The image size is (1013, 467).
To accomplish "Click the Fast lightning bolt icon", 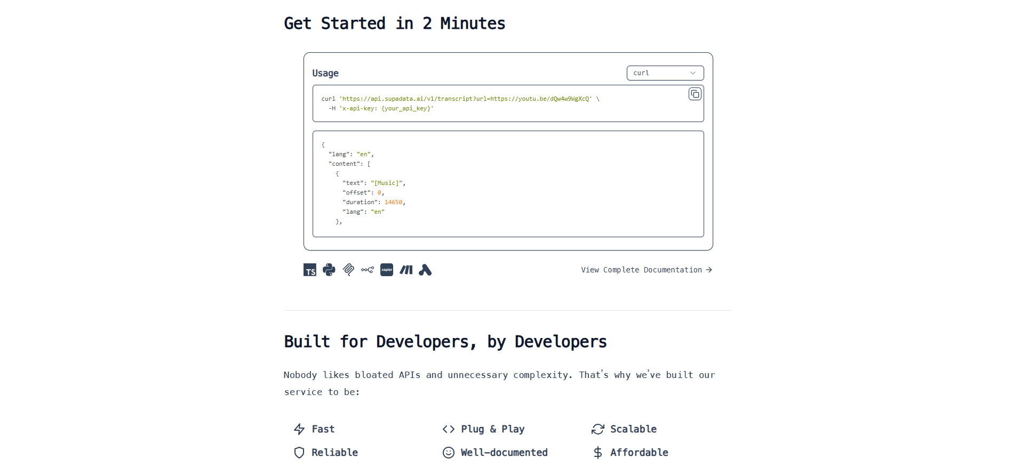I will pos(299,429).
